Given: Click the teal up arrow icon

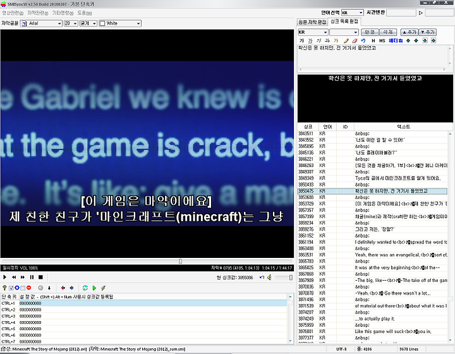Looking at the screenshot, I should click(x=416, y=40).
